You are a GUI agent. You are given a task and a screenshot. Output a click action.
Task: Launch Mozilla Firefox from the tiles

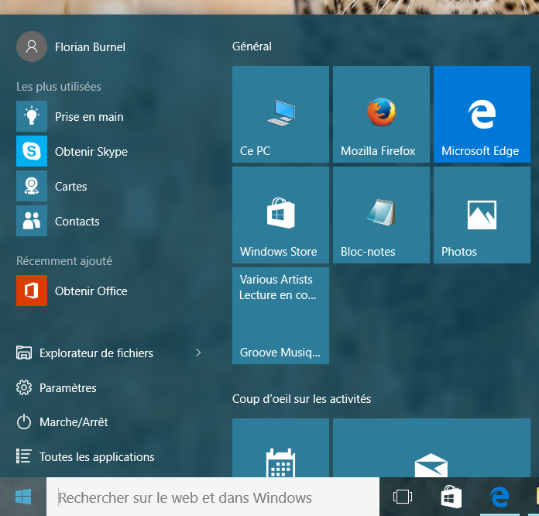(381, 115)
